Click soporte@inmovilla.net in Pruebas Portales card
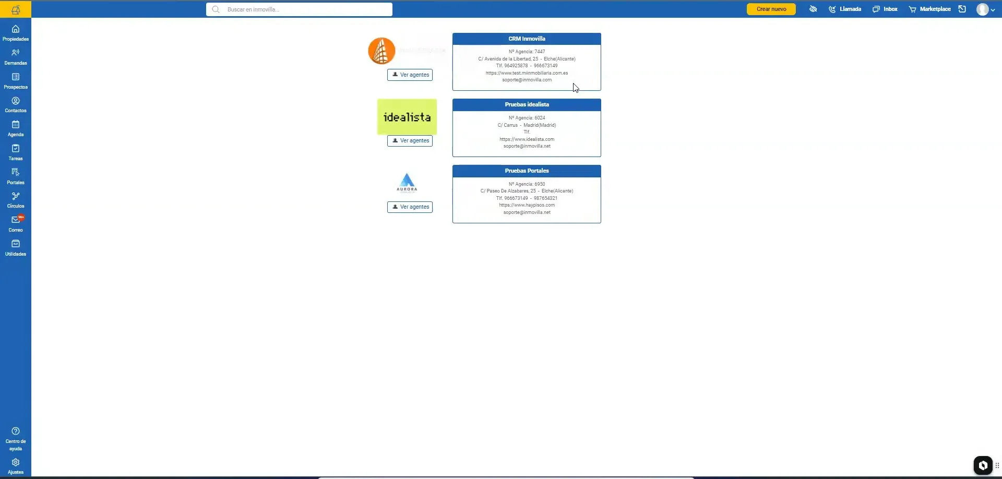 527,212
